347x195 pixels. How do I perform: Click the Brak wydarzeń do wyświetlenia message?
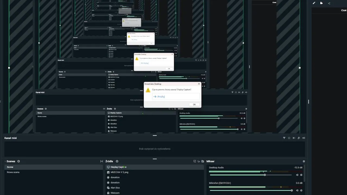pyautogui.click(x=155, y=149)
